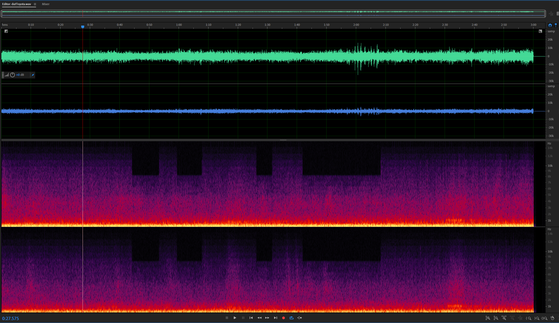Pin the floating volume HUD
The image size is (559, 323).
[x=33, y=75]
